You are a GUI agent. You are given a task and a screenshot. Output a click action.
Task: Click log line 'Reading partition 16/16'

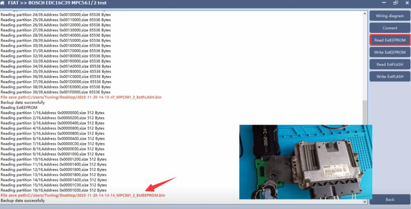(53, 190)
